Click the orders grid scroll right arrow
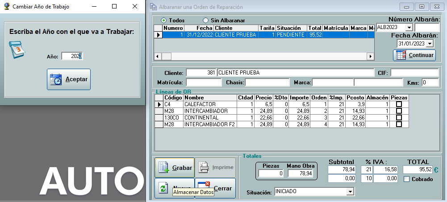Viewport: 447px width, 202px height. [370, 56]
